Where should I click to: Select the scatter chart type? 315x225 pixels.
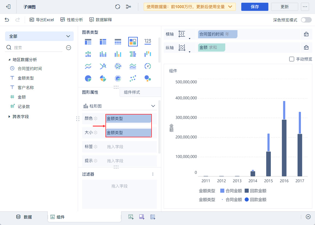(133, 78)
